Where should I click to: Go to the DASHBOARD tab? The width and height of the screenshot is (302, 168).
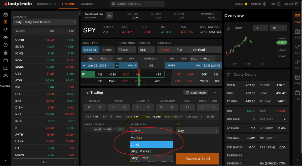[x=46, y=4]
